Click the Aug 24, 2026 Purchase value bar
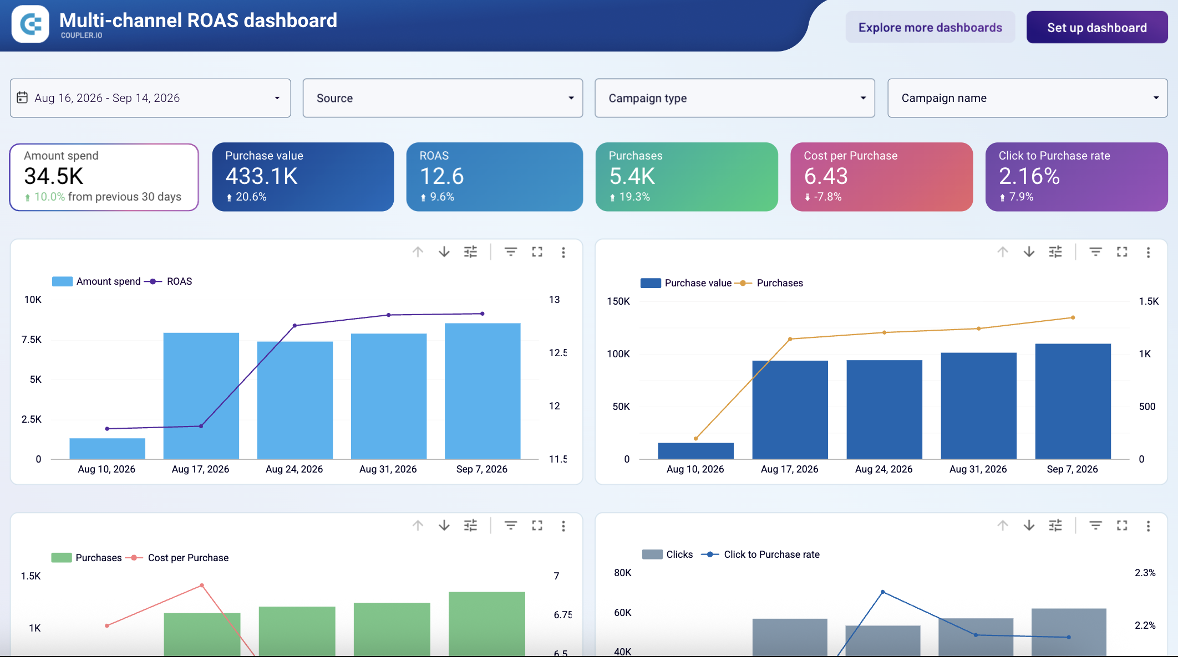Screen dimensions: 1178x657 pos(884,410)
